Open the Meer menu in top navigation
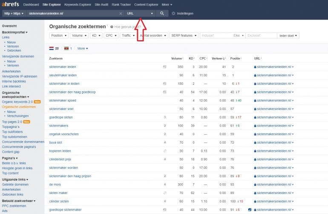This screenshot has width=328, height=214. (167, 5)
